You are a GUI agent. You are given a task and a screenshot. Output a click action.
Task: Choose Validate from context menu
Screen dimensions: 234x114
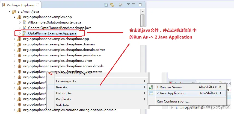tap(98, 105)
